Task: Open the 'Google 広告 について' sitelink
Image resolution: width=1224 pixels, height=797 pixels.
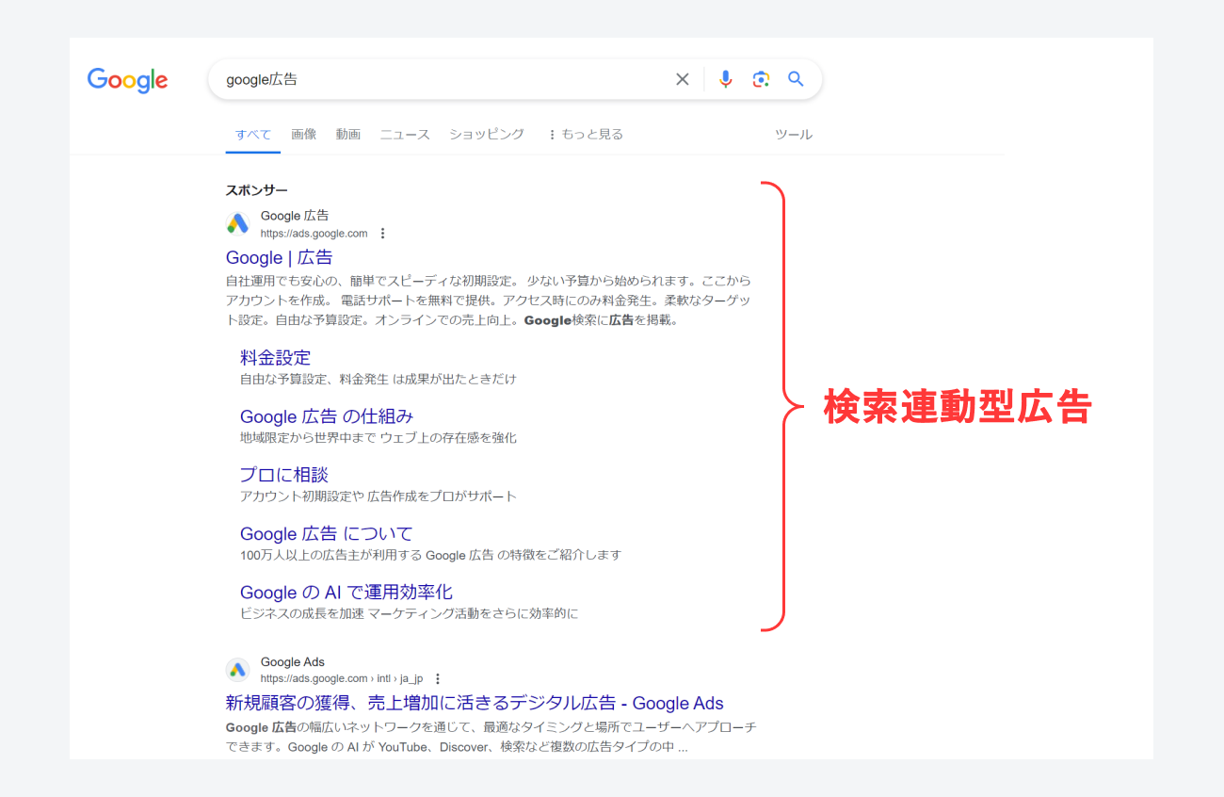Action: [x=326, y=533]
